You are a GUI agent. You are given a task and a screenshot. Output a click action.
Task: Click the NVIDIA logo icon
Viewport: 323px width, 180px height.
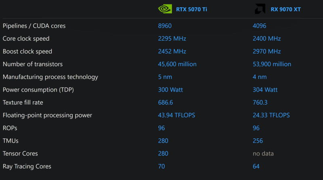pos(165,9)
